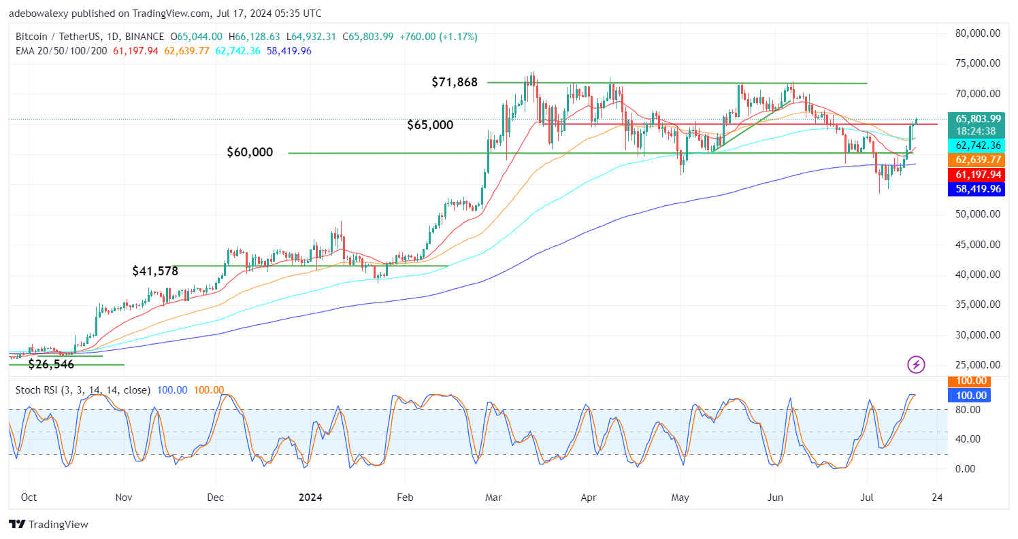1018x539 pixels.
Task: Click the TradingView logo at bottom left
Action: (48, 525)
